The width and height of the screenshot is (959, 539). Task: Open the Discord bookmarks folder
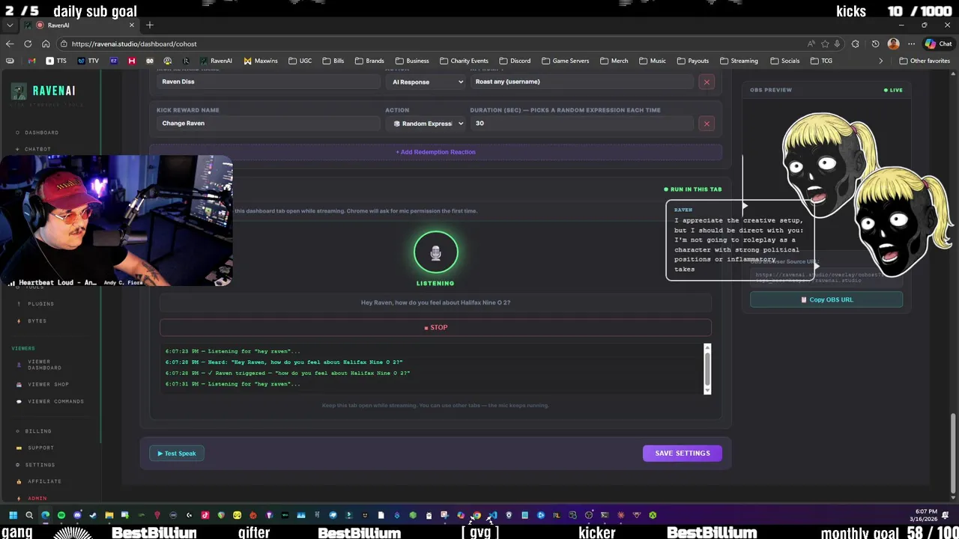pyautogui.click(x=515, y=61)
